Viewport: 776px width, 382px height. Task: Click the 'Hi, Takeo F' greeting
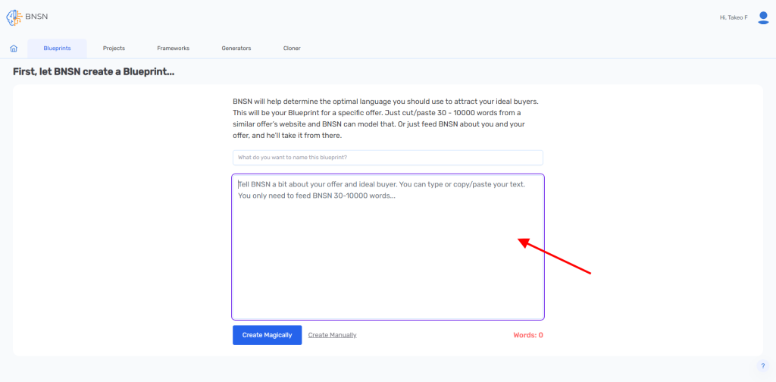(x=734, y=18)
